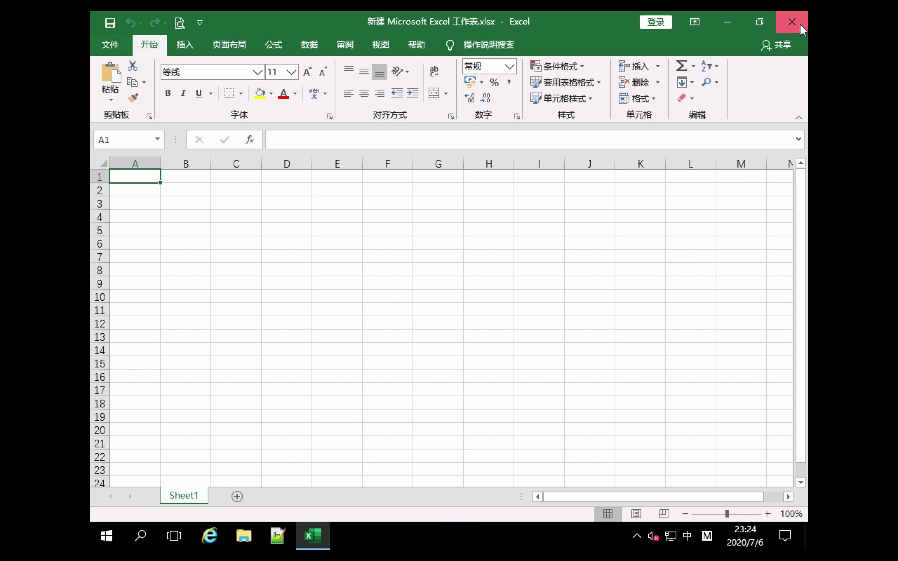Image resolution: width=898 pixels, height=561 pixels.
Task: Select the Sheet1 tab
Action: click(184, 495)
